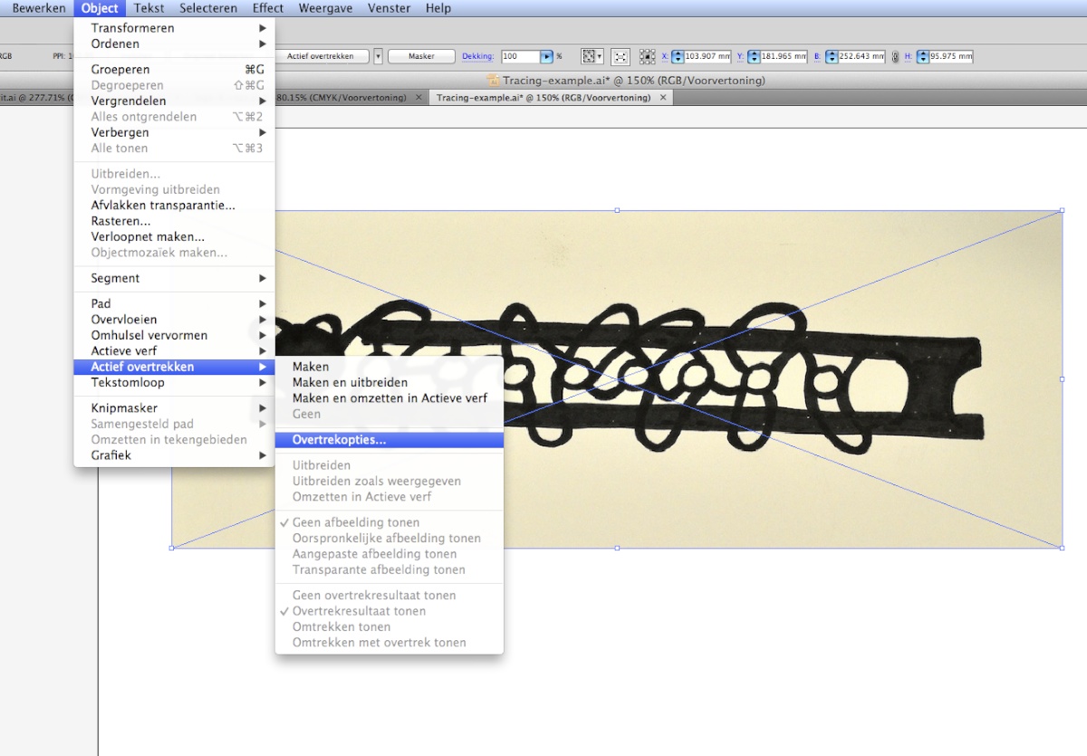This screenshot has height=756, width=1087.
Task: Edit the Y field showing 181.965 mm
Action: pyautogui.click(x=783, y=56)
